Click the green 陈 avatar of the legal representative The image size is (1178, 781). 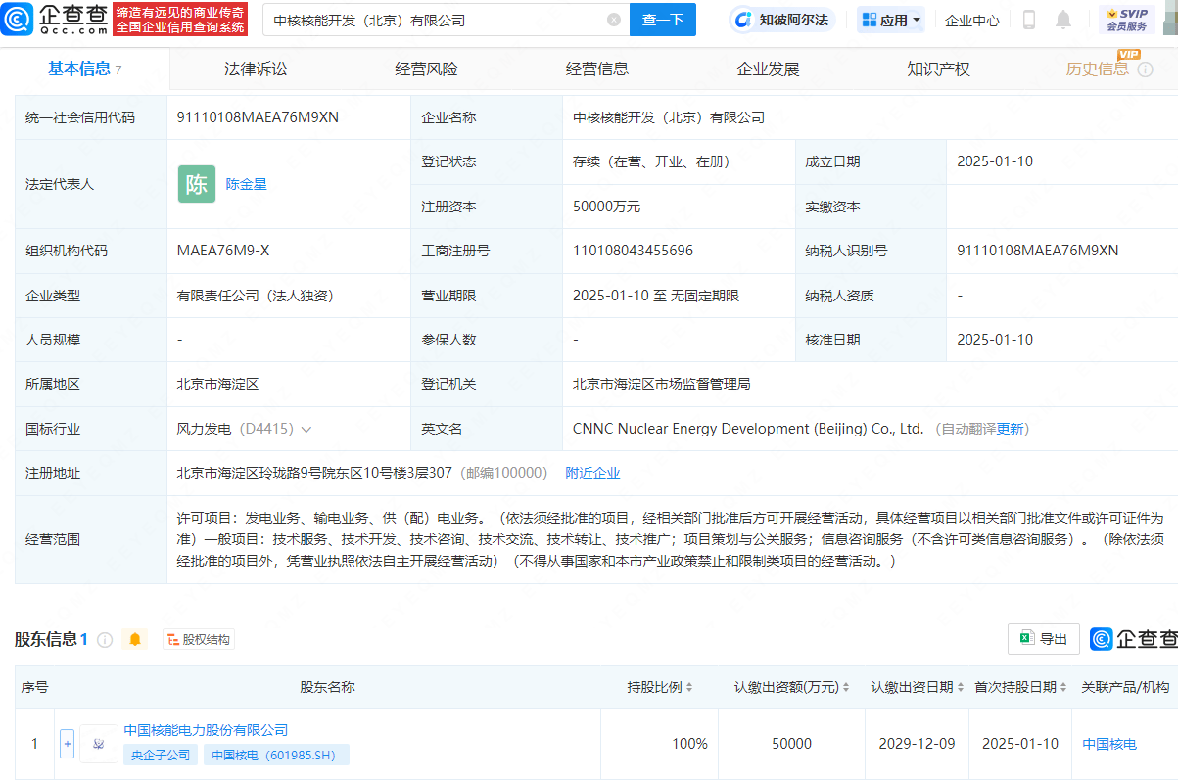pos(197,184)
